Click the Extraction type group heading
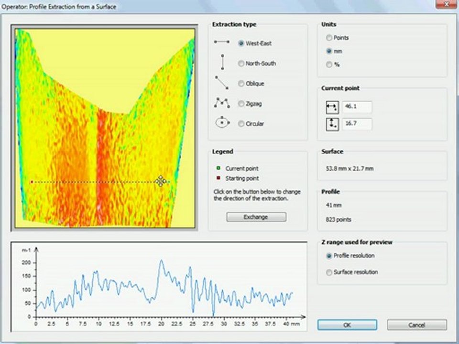This screenshot has height=344, width=459. (x=234, y=24)
